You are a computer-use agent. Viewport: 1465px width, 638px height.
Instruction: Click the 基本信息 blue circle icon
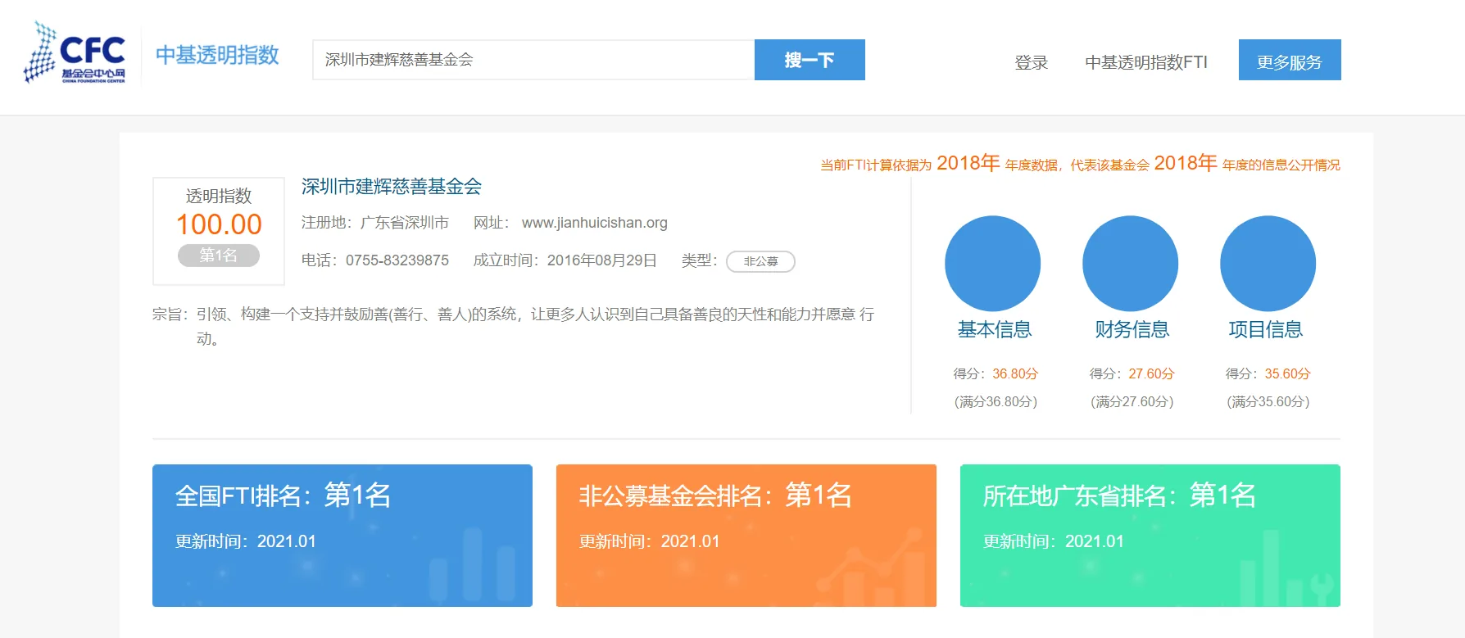[x=992, y=264]
